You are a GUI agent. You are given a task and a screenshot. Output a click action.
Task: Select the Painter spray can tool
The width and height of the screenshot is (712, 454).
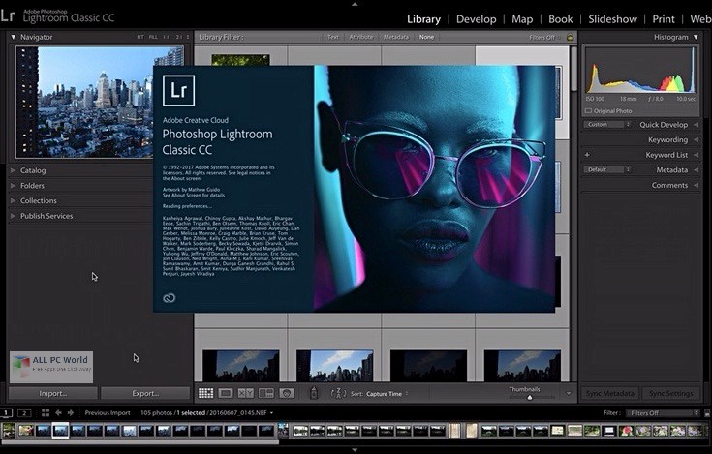point(314,393)
